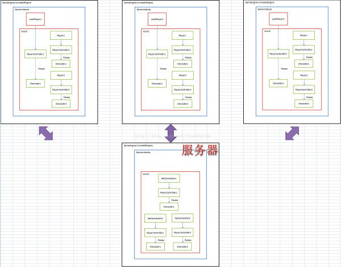Click GameInstance label above LocalPlayer2 box
This screenshot has height=267, width=341.
pos(144,10)
